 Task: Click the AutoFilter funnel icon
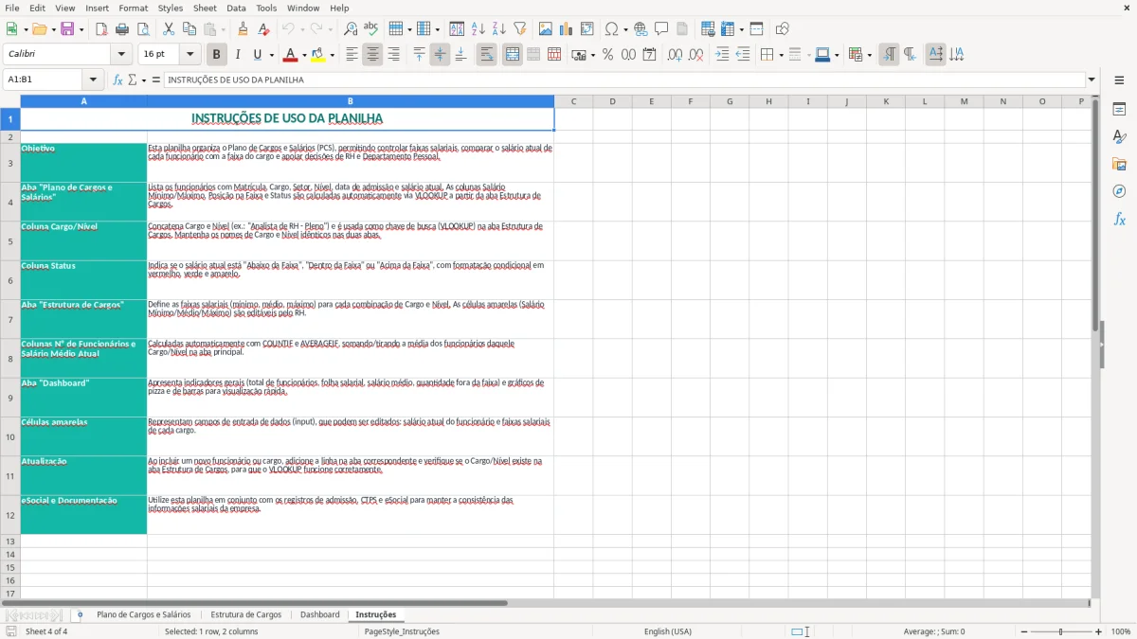[519, 29]
